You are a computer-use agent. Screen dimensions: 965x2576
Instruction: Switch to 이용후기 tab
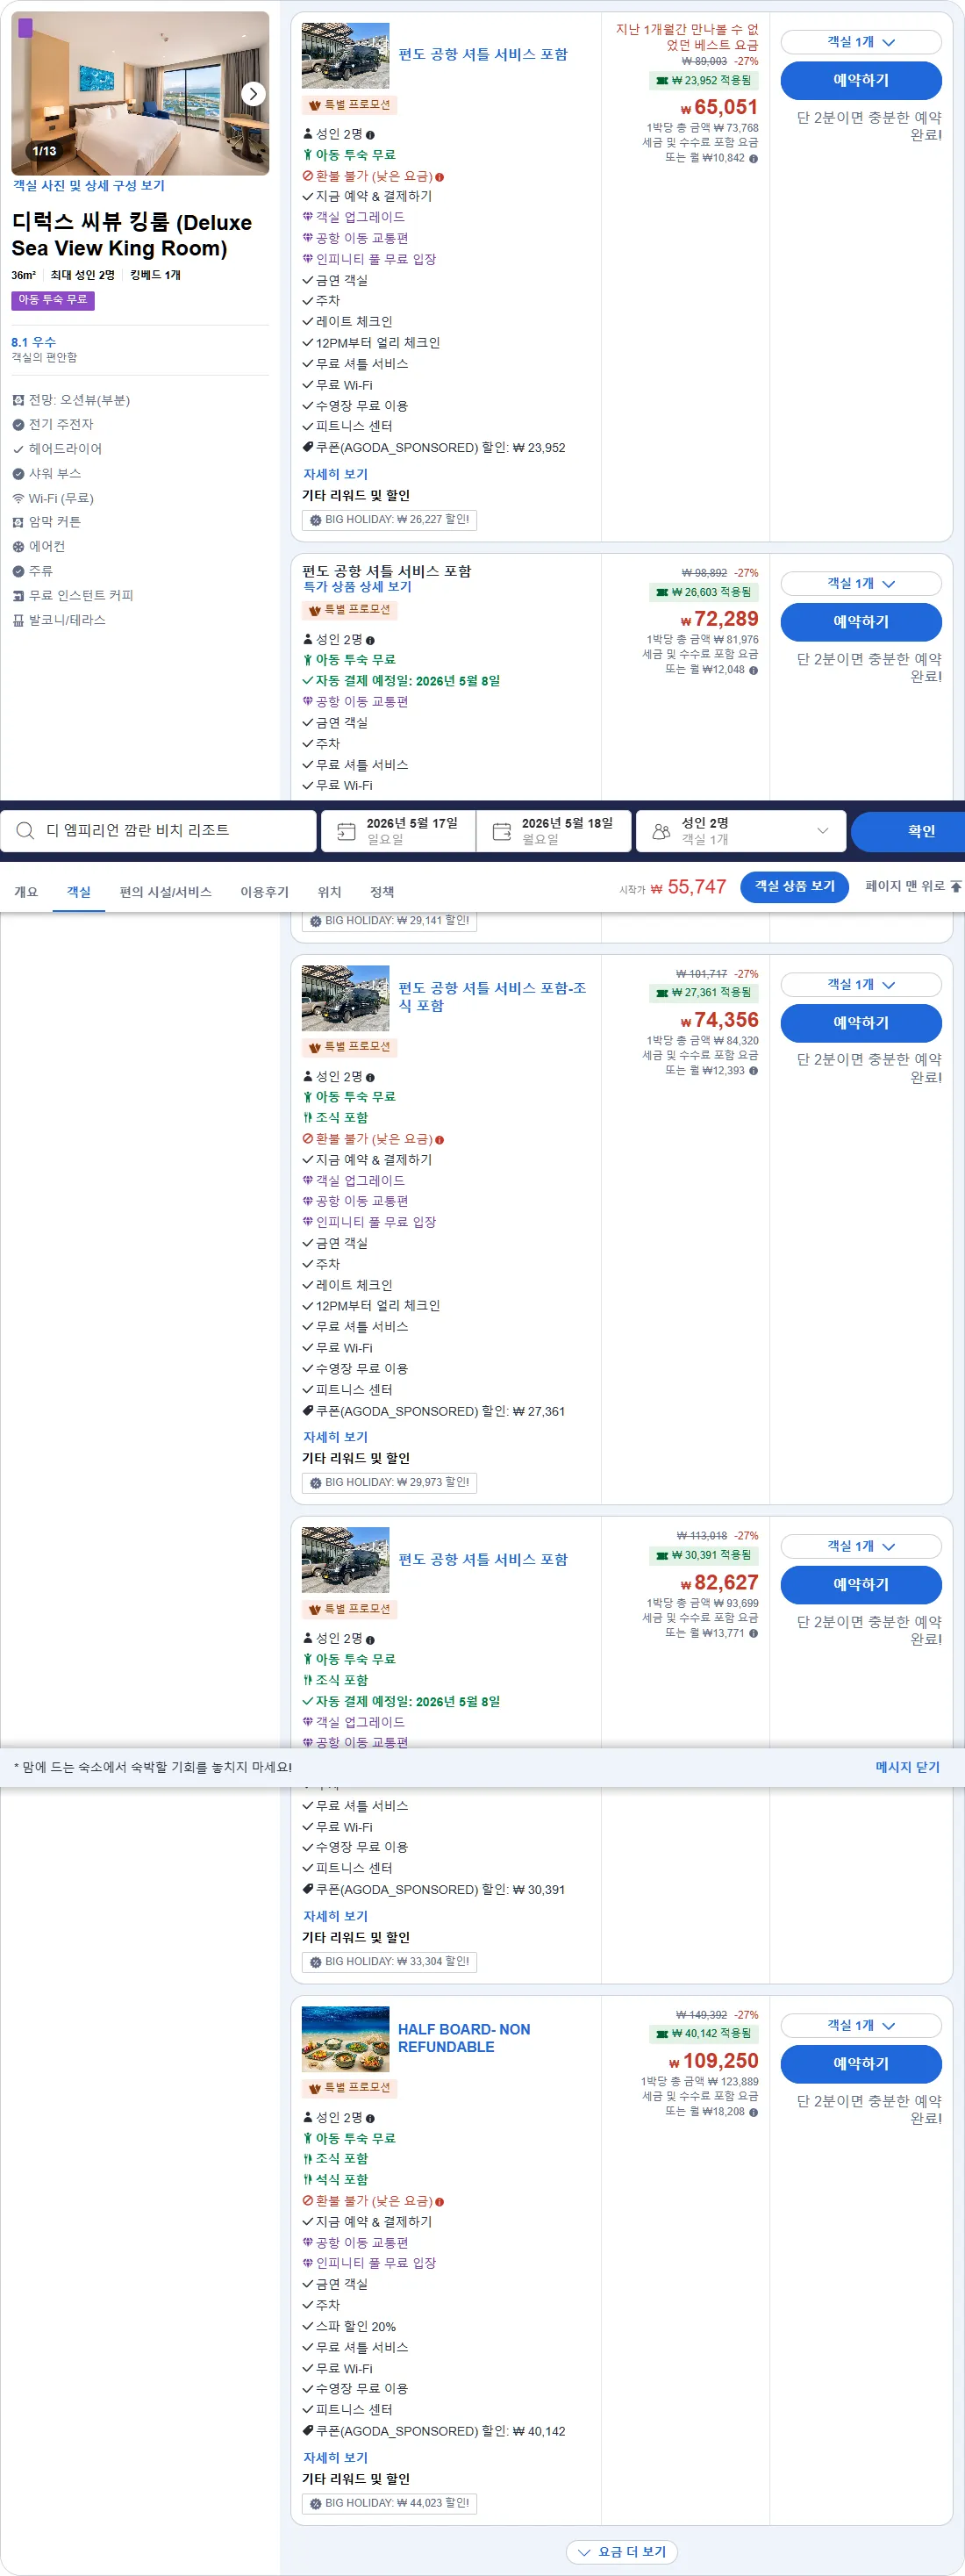coord(264,892)
